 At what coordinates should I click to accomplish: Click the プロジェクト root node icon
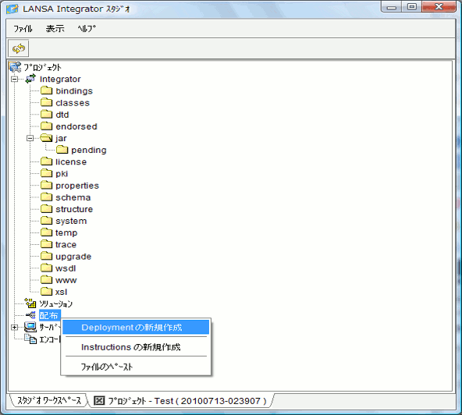click(x=16, y=67)
